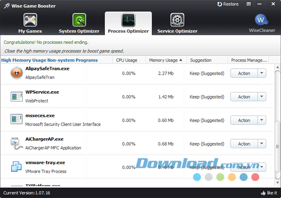281x198 pixels.
Task: Click the Process Optimizer heartbeat icon
Action: pos(128,20)
